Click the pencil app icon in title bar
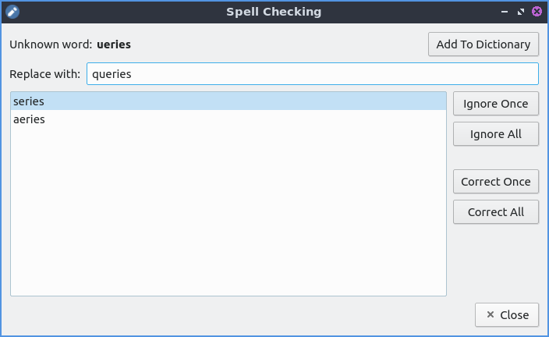 point(12,12)
